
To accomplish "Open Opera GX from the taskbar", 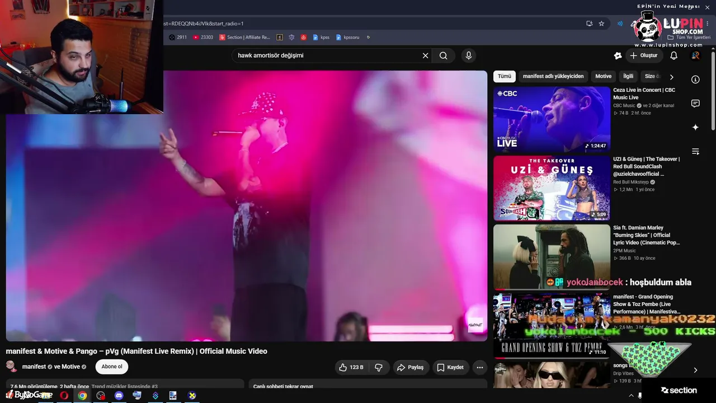I will click(x=64, y=395).
